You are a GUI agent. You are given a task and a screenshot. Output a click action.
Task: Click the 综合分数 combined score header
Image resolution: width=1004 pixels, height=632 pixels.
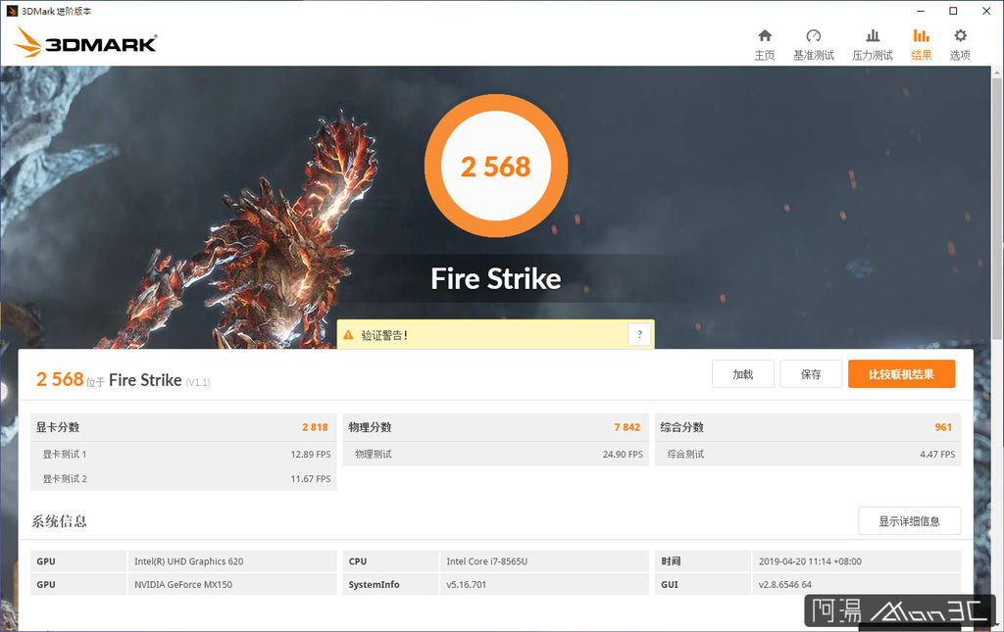click(x=682, y=427)
